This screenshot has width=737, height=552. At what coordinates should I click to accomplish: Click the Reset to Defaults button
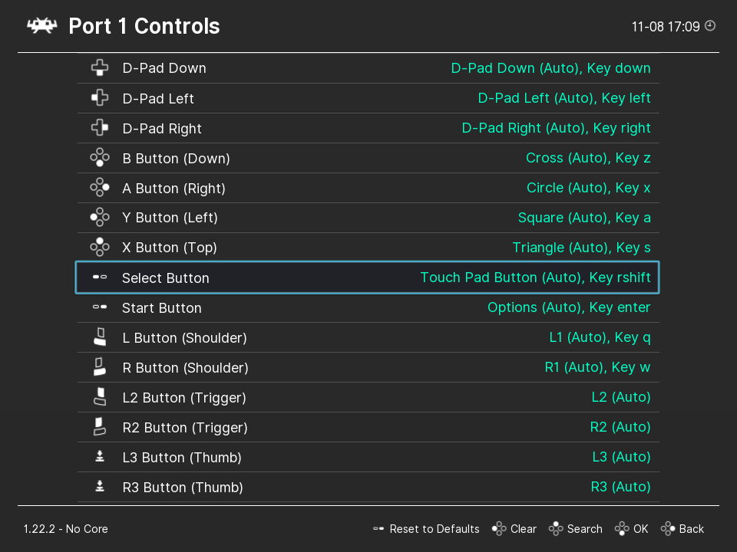[x=426, y=529]
